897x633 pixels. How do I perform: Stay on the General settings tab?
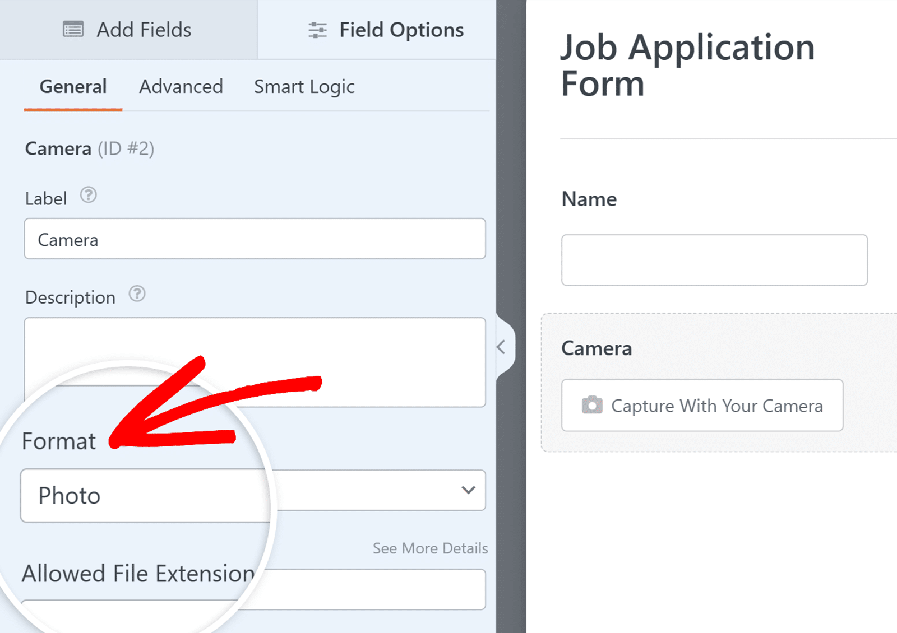click(x=73, y=86)
